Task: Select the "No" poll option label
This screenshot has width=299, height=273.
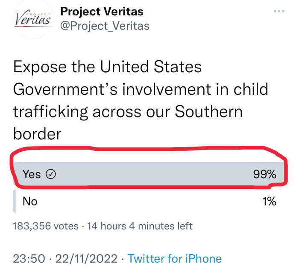Action: tap(30, 201)
